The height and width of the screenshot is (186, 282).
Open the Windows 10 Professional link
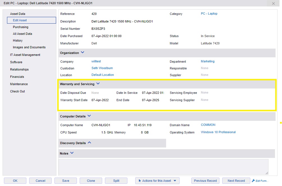tap(218, 131)
